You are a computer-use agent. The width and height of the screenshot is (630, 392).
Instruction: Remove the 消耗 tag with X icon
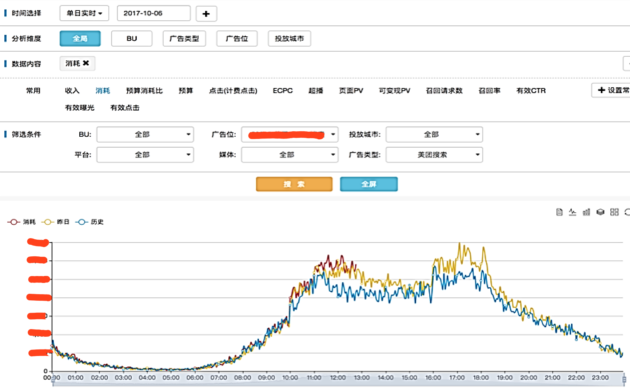tap(86, 63)
